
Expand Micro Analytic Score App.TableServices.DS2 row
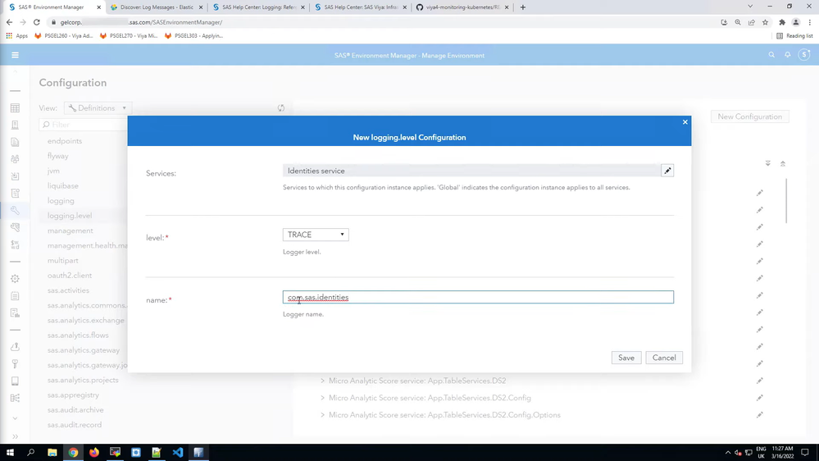(x=322, y=381)
